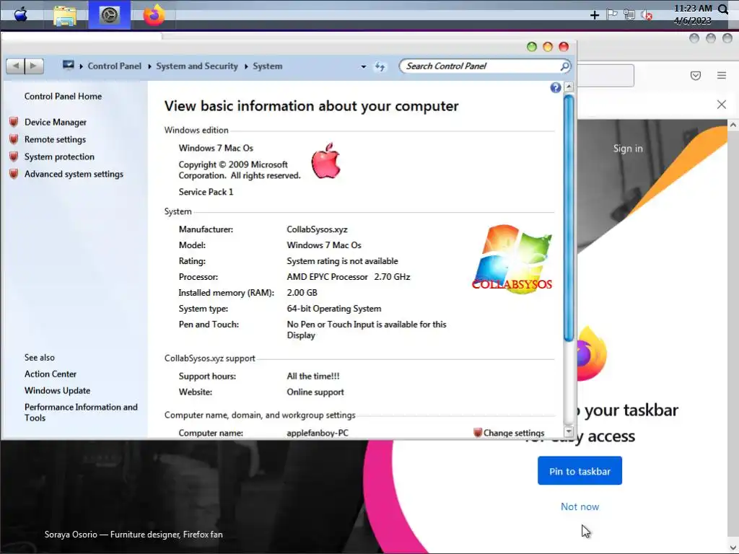The image size is (739, 554).
Task: Switch to Firefox via its taskbar icon
Action: pos(154,14)
